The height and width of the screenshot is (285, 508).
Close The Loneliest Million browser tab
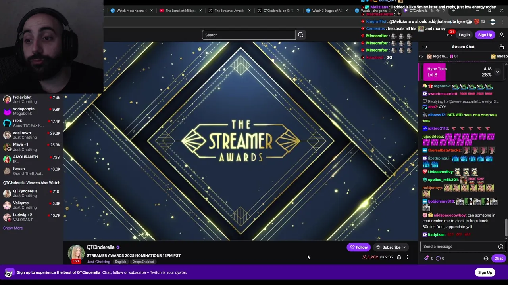pyautogui.click(x=200, y=11)
